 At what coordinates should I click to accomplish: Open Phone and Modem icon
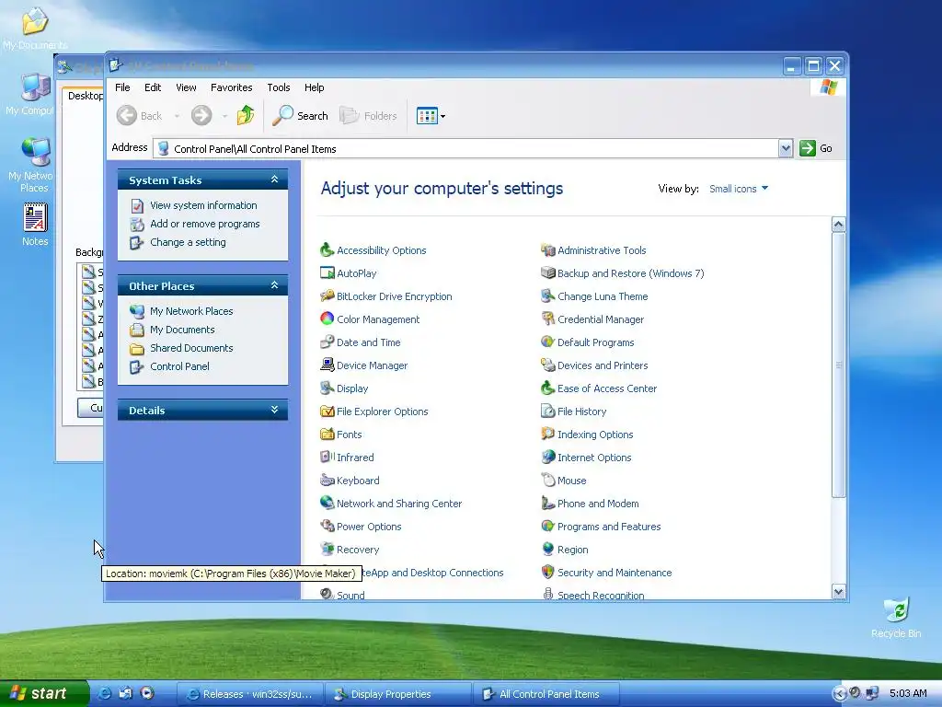pos(548,504)
